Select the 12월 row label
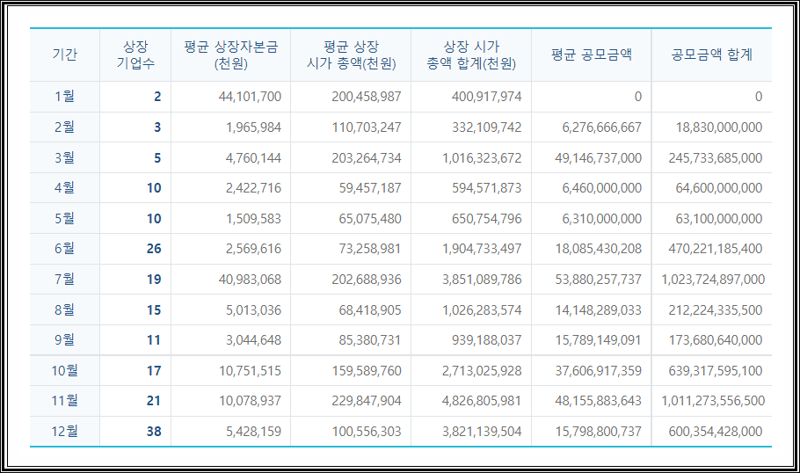 coord(65,431)
